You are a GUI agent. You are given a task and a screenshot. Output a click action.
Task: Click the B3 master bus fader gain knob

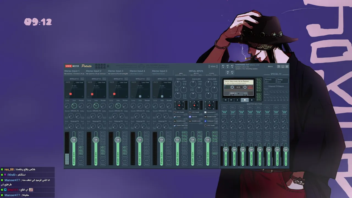point(286,150)
